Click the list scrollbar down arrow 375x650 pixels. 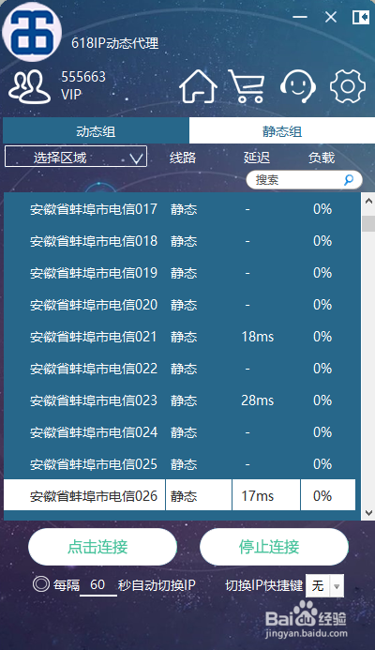(x=368, y=513)
